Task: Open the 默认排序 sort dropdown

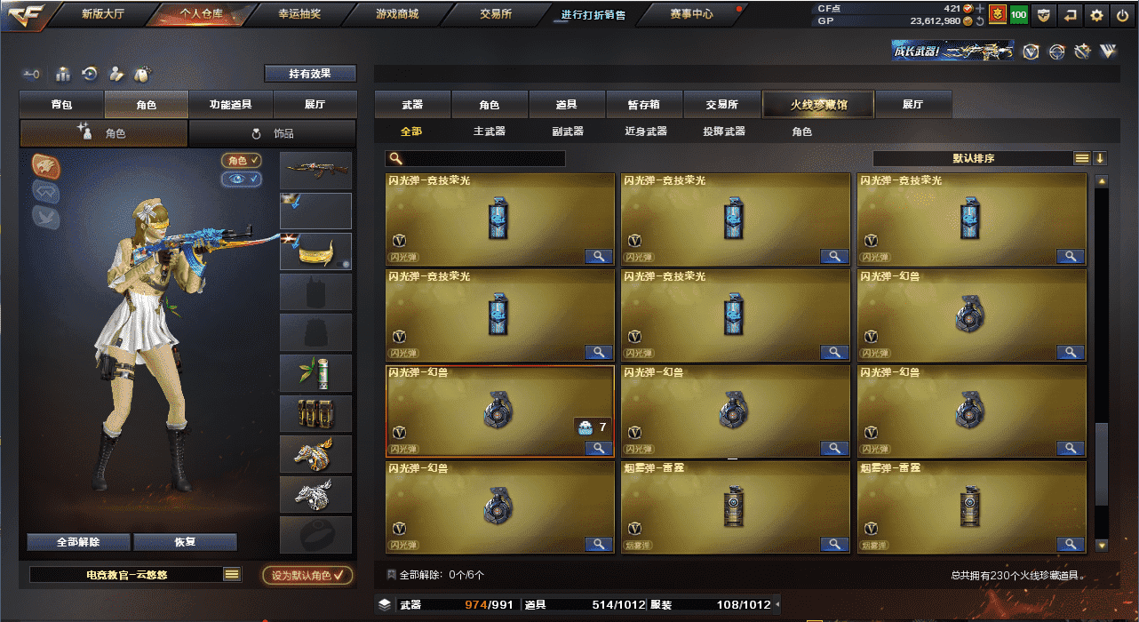Action: [x=974, y=158]
